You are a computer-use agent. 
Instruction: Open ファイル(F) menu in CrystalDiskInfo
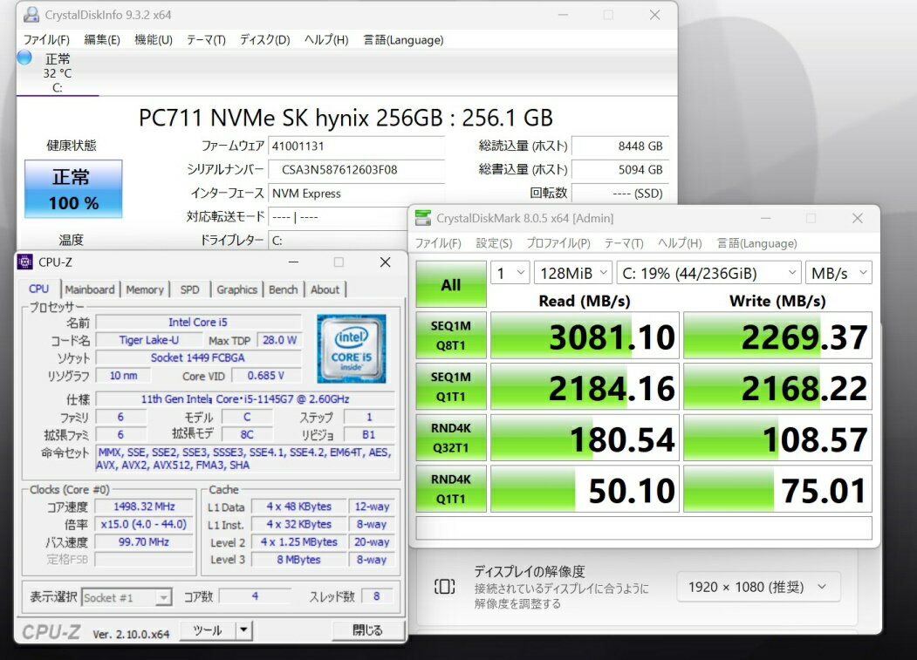[x=46, y=40]
